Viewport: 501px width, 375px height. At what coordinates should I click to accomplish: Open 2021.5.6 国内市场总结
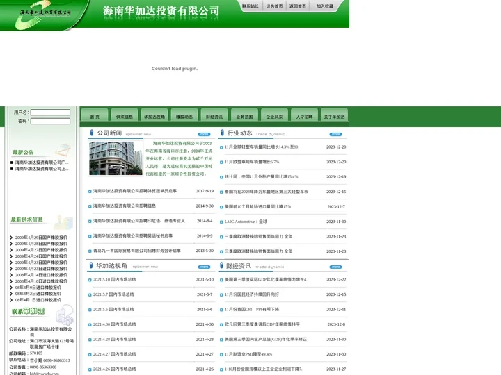[113, 309]
